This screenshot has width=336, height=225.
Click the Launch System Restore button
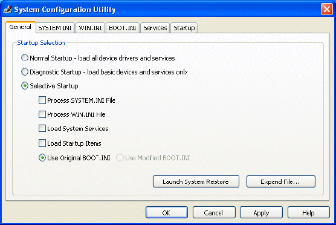(196, 181)
